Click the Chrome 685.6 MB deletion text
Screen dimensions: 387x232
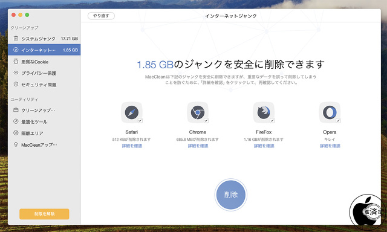click(x=198, y=140)
